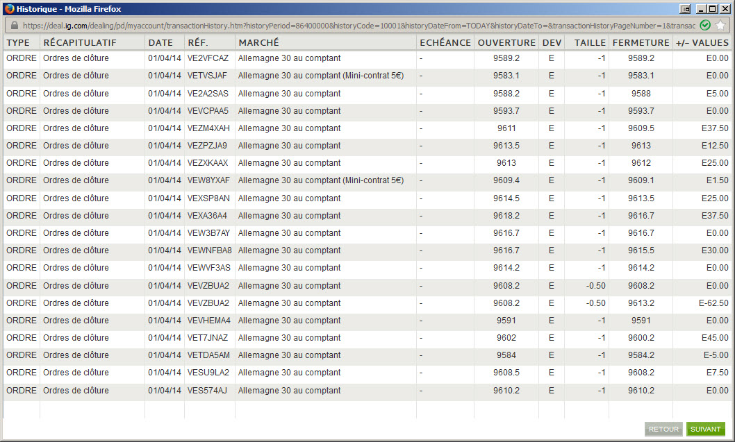The height and width of the screenshot is (442, 735).
Task: Click the OUVERTURE column header
Action: 506,42
